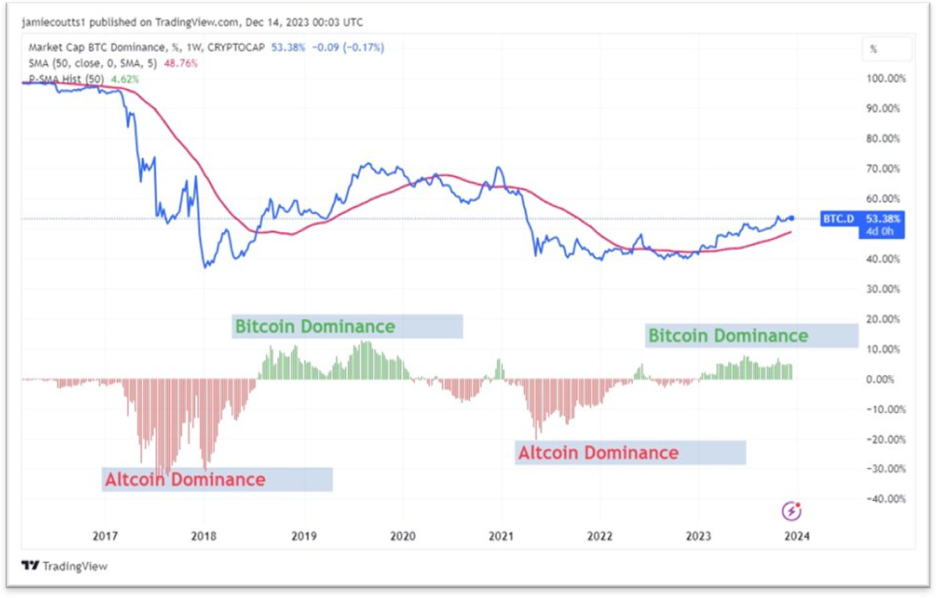The width and height of the screenshot is (936, 598).
Task: Click the percent scale button at top right
Action: pos(885,50)
